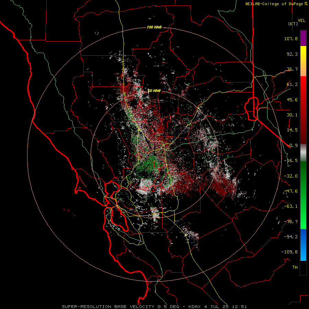Image resolution: width=309 pixels, height=309 pixels.
Task: Click the VEL legend heading
Action: pos(301,20)
